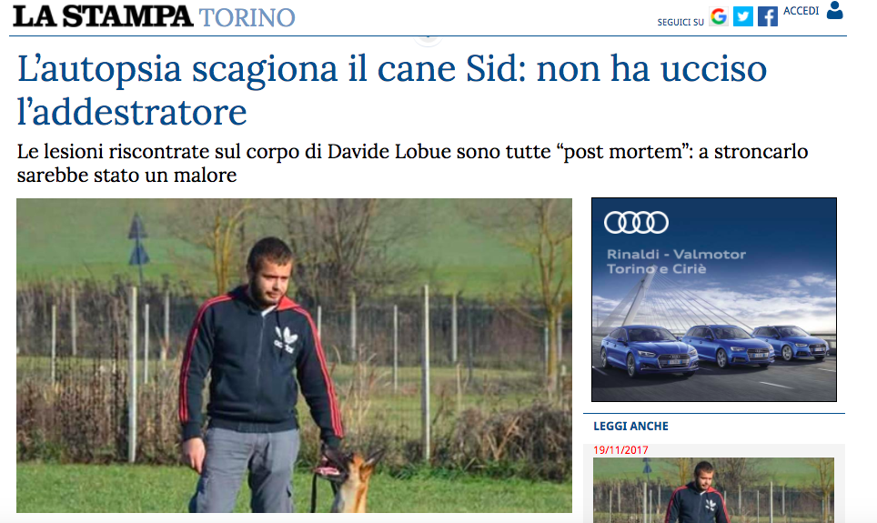Go to La Stampa homepage via logo
Screen dimensions: 877x523
[103, 16]
